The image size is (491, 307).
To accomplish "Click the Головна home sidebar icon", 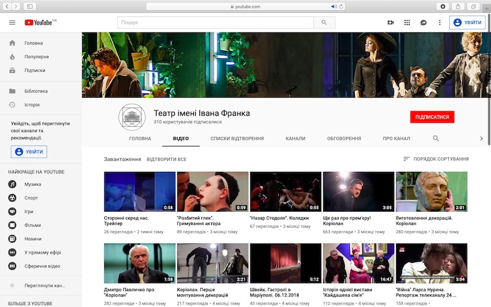I will tap(12, 43).
